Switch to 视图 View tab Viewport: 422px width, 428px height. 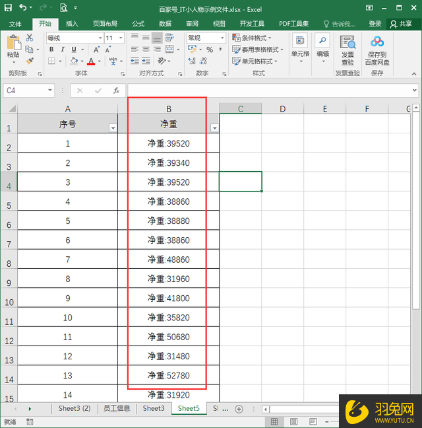coord(219,24)
